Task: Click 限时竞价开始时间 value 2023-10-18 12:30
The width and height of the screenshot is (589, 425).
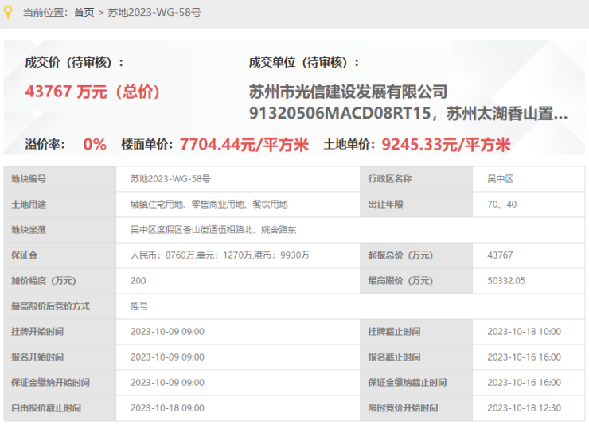Action: pos(524,408)
